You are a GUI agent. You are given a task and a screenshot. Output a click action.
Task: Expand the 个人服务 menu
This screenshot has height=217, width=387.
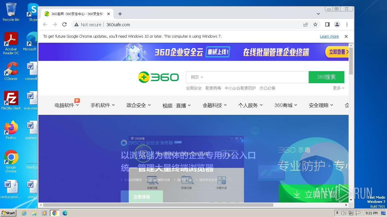tap(250, 105)
